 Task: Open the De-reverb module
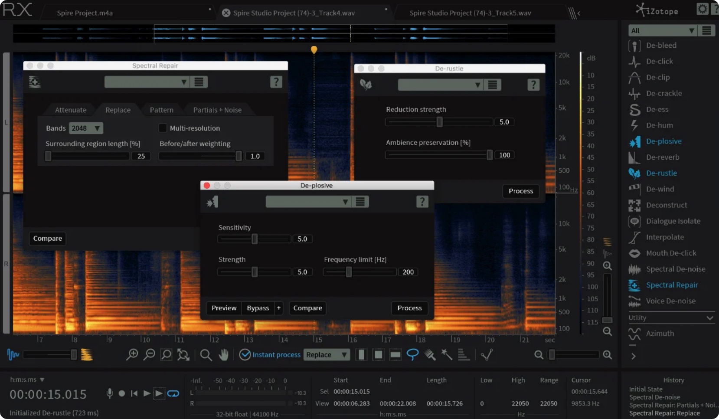coord(663,157)
